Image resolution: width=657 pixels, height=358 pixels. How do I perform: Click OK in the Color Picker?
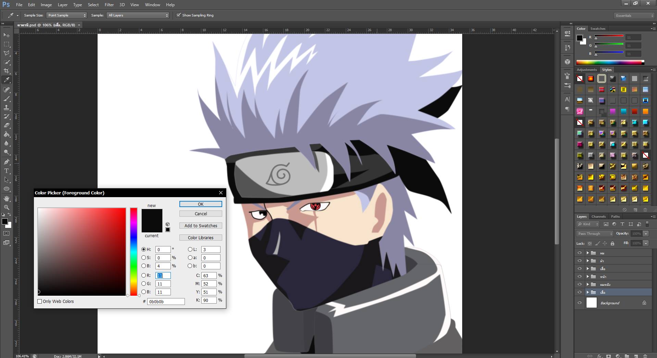coord(201,204)
